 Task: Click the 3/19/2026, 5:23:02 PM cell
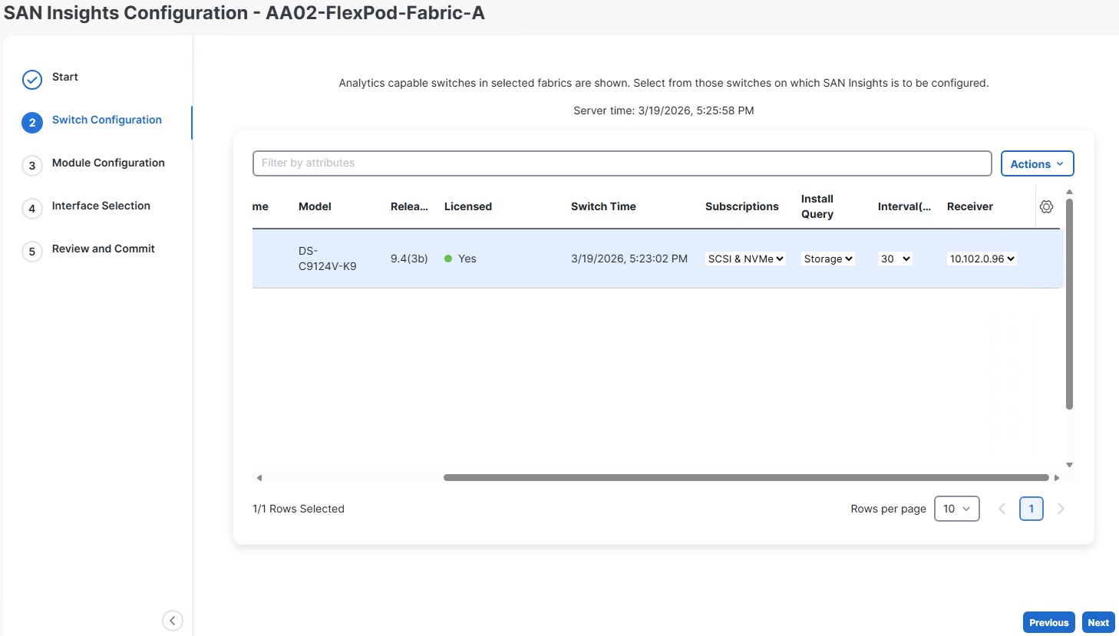coord(629,259)
